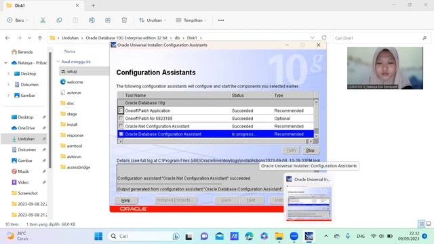Screen dimensions: 434x244
Task: Go back with Explorer back arrow
Action: coord(7,38)
